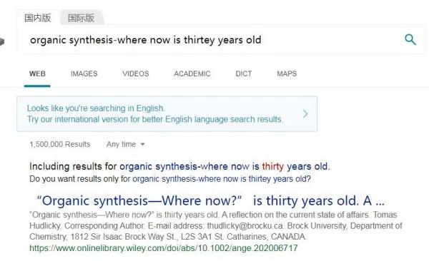Switch to the 国际版 tab
This screenshot has height=261, width=429.
point(81,18)
